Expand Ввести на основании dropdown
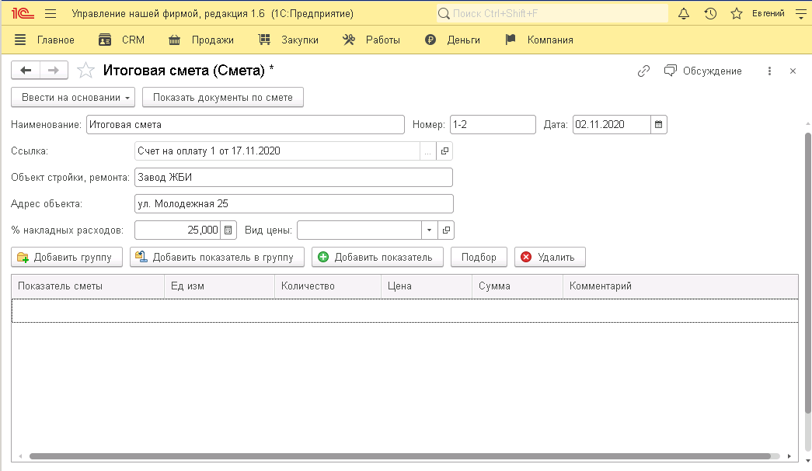The height and width of the screenshot is (471, 812). pos(73,97)
